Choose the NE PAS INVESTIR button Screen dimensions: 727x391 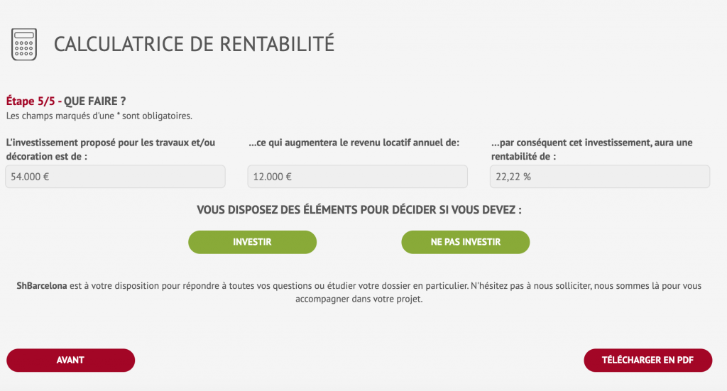pos(465,242)
